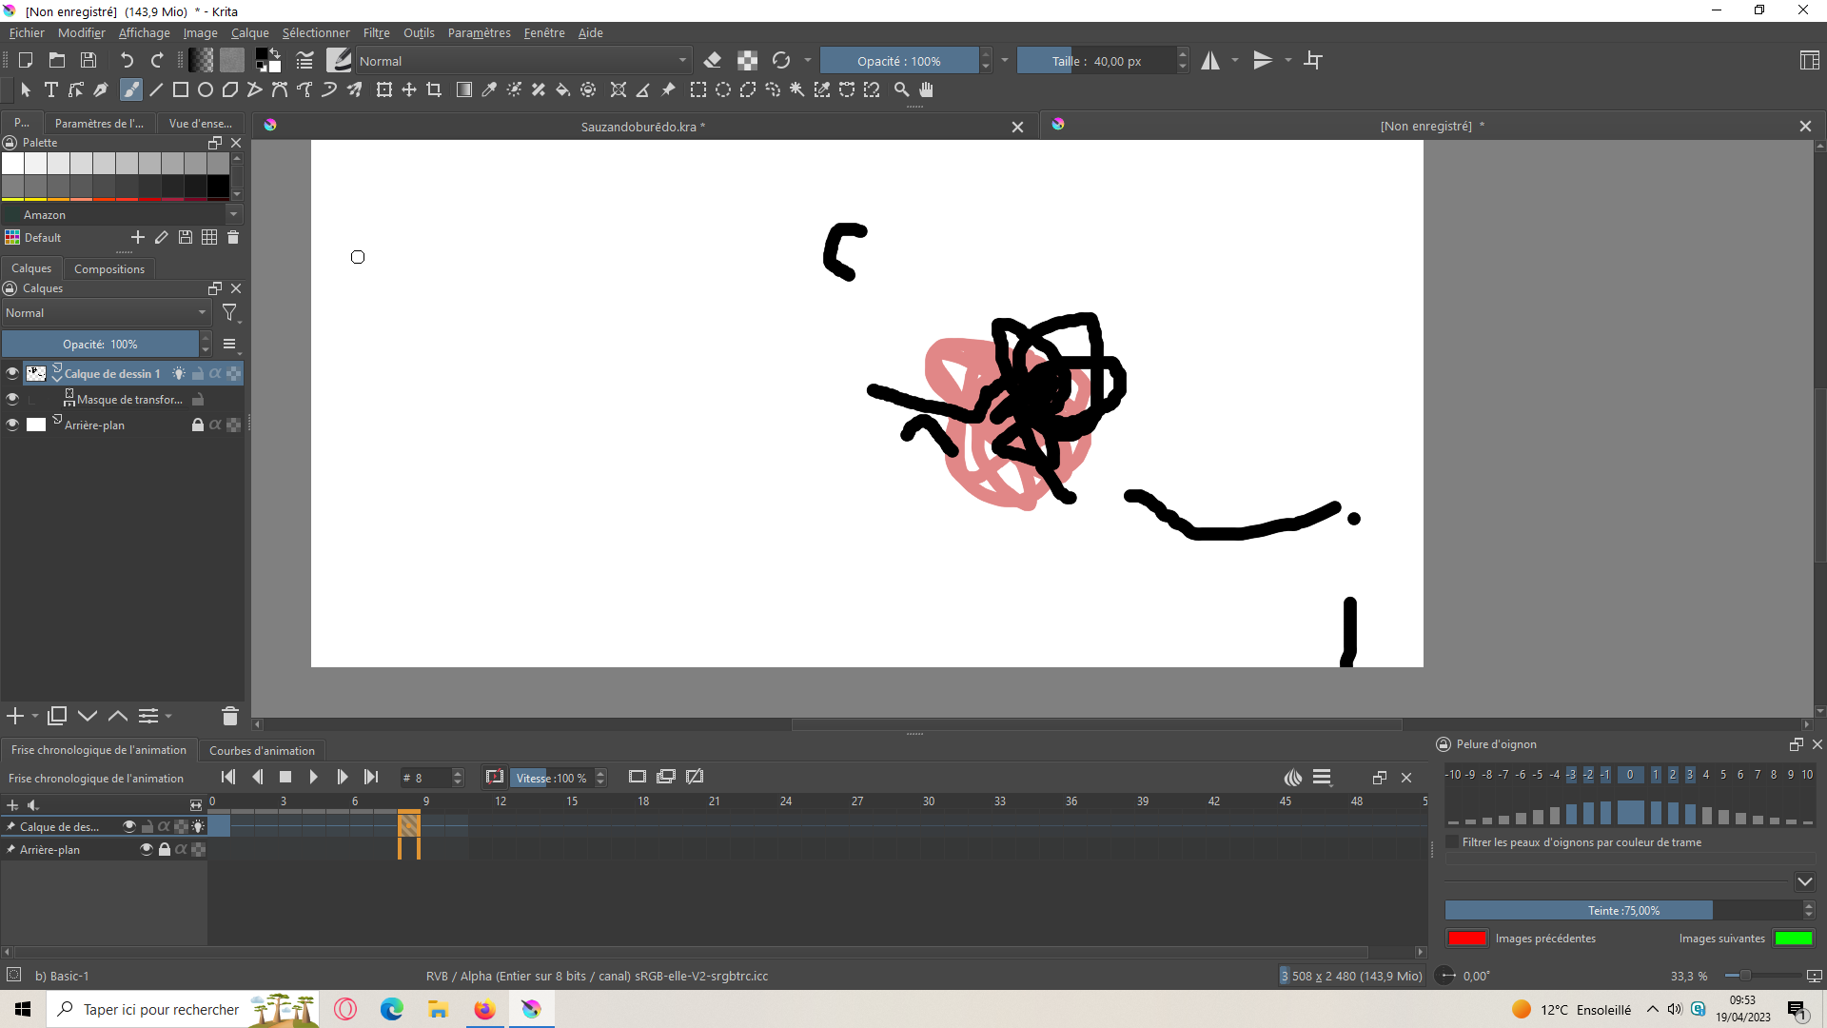Select the Crop tool

coord(434,89)
